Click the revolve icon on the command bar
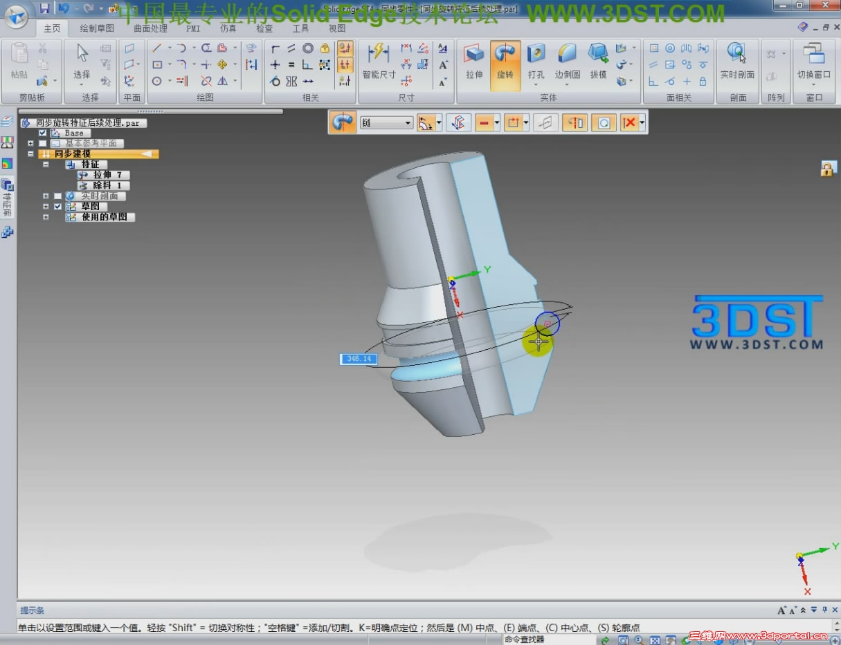This screenshot has height=645, width=841. (x=343, y=122)
